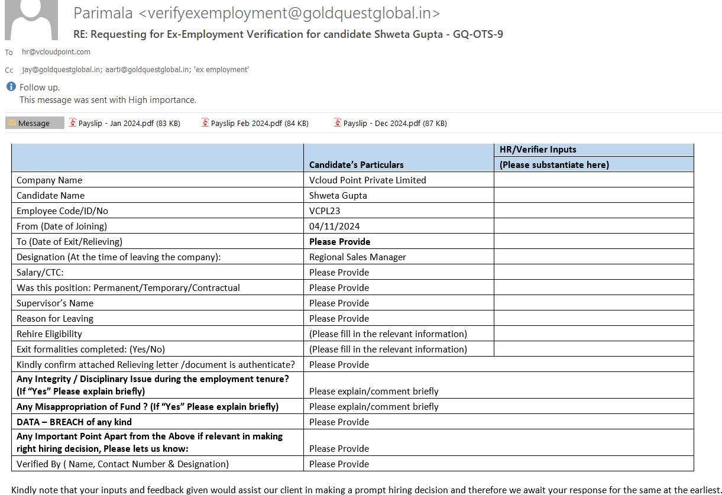Click 'Regional Sales Manager' cell
The height and width of the screenshot is (495, 722).
[x=399, y=257]
